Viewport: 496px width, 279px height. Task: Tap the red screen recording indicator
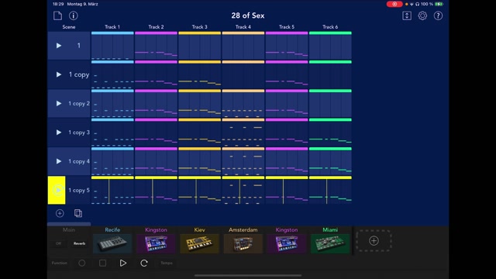pos(394,4)
